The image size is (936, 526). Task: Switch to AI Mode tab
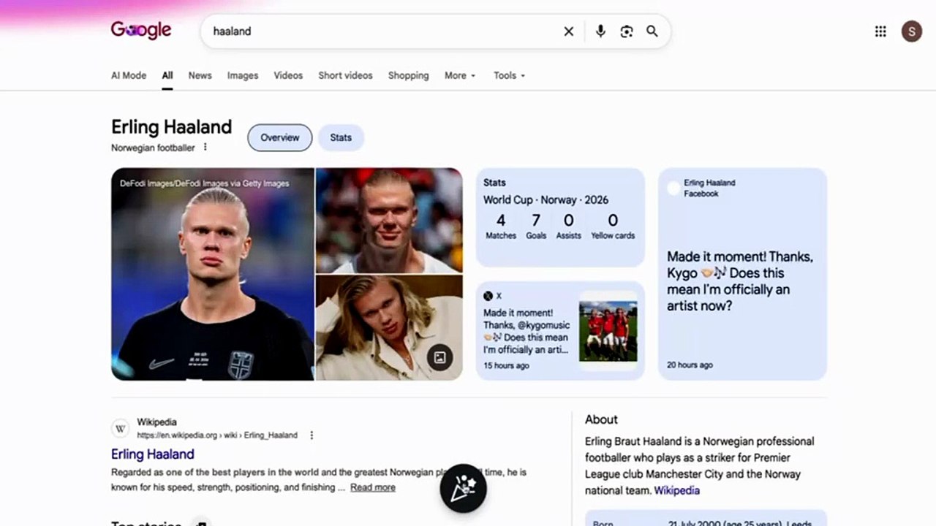(129, 75)
